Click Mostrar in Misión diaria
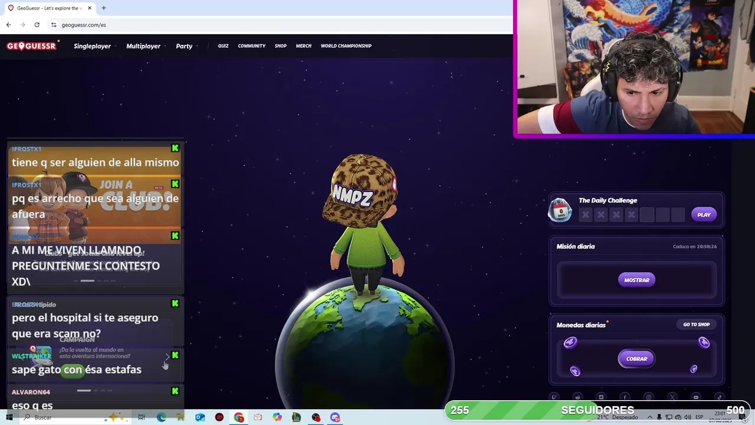 [636, 280]
